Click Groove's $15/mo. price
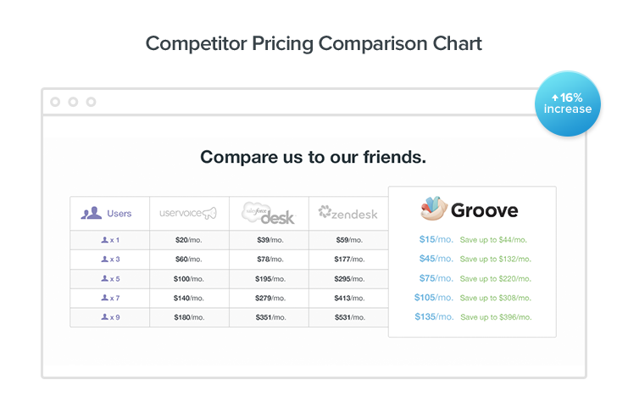The width and height of the screenshot is (628, 419). 436,240
